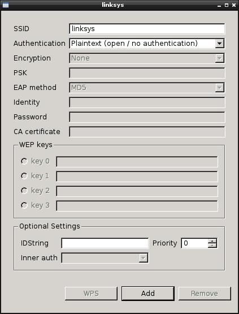Open the window menu icon in title bar

pyautogui.click(x=6, y=5)
